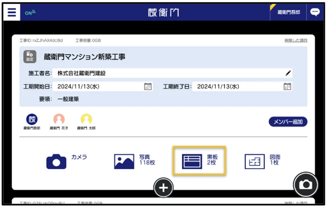This screenshot has height=207, width=326.
Task: Click the メンバー追加 button
Action: click(288, 122)
